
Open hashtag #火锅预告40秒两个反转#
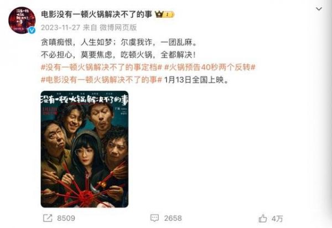[210, 68]
